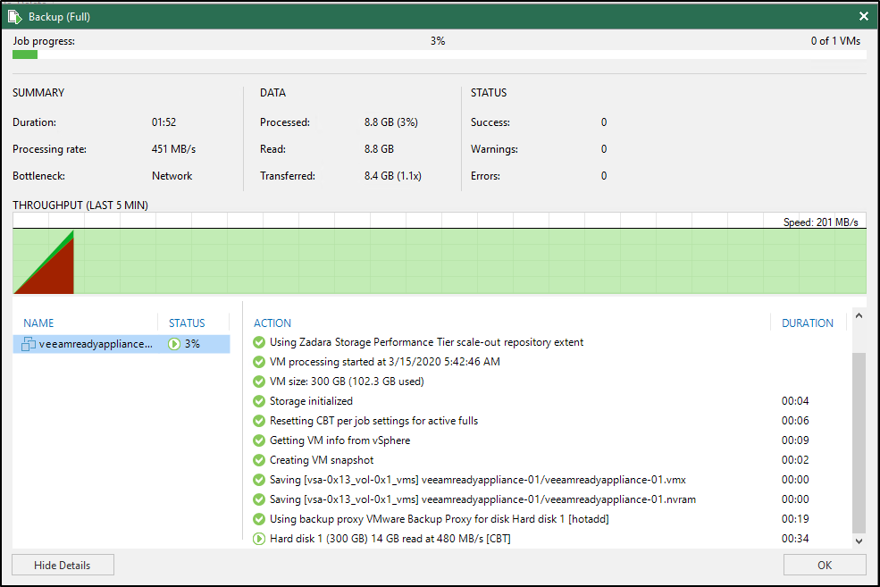
Task: Click success checkmark for VM processing started row
Action: 259,362
